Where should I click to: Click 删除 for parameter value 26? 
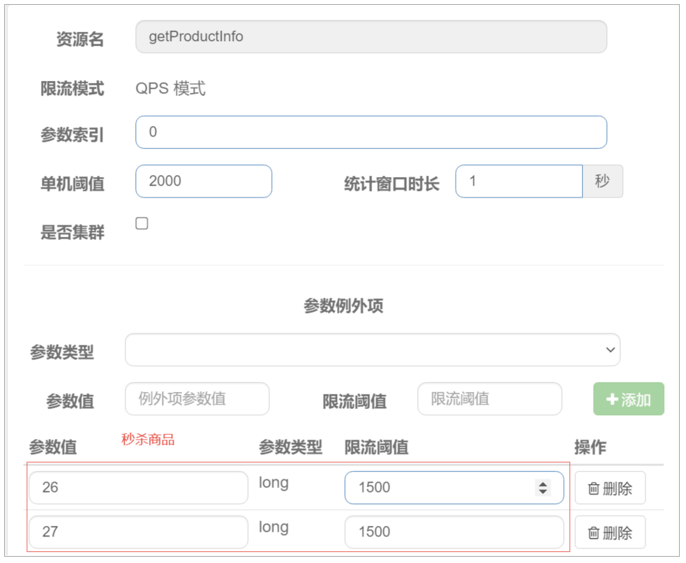point(610,488)
